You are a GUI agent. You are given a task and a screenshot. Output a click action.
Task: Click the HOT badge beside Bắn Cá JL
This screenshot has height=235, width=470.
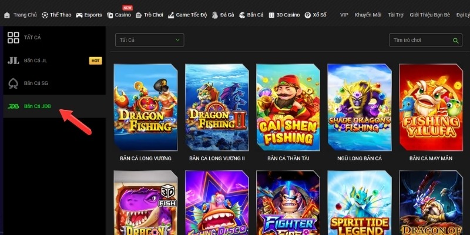point(95,61)
